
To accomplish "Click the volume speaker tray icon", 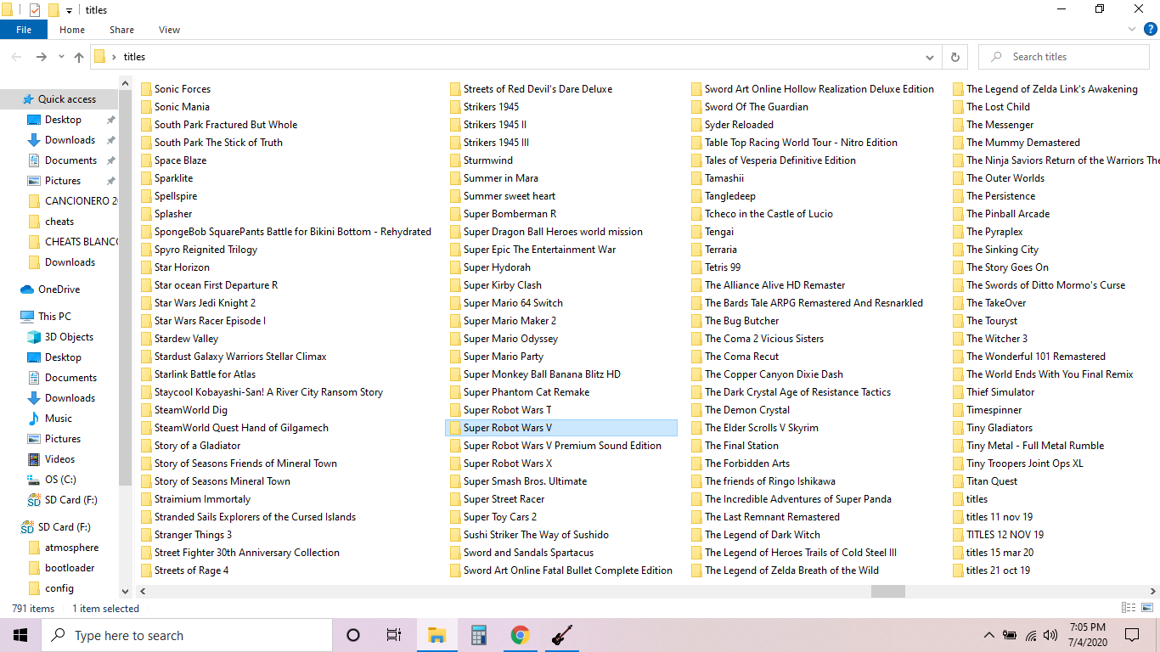I will point(1050,635).
